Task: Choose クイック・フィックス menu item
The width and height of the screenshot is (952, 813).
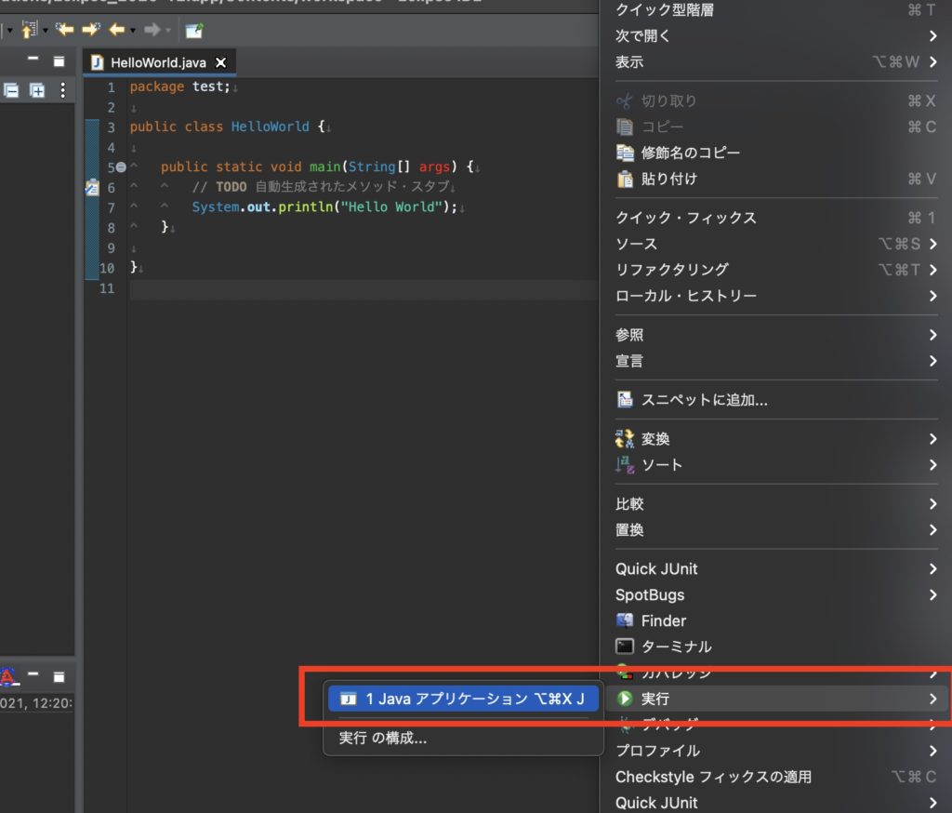Action: [775, 218]
